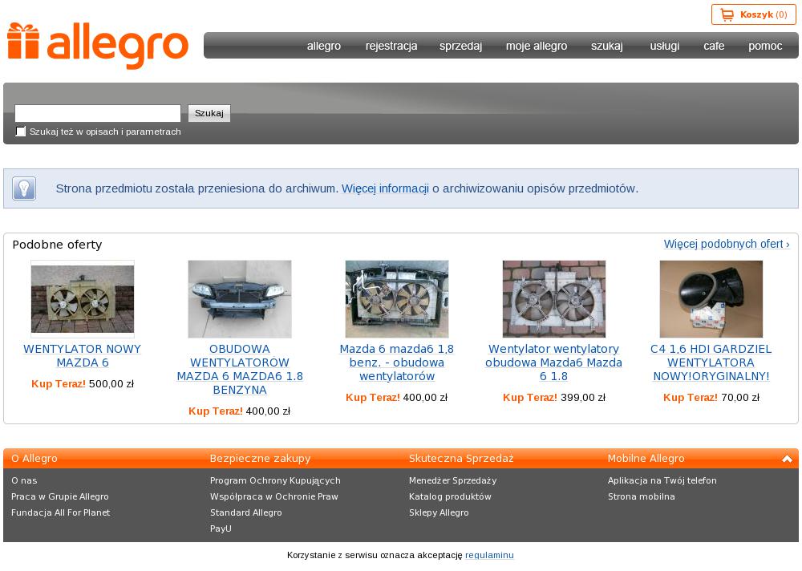View the OBUDOWA WENTYLATORÓW bumper image
The width and height of the screenshot is (802, 571).
coord(240,299)
